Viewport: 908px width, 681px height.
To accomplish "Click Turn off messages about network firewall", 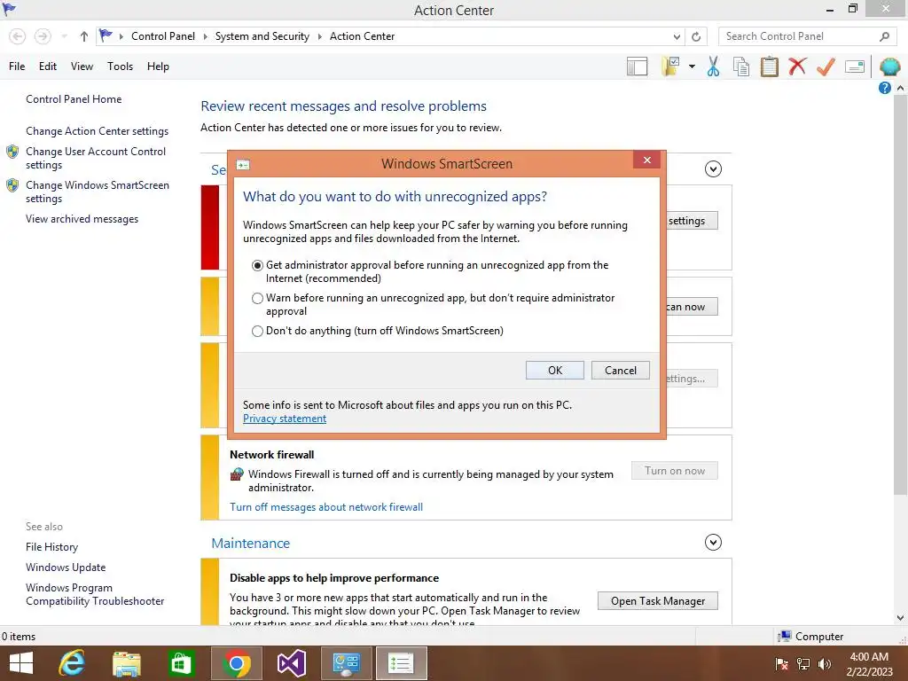I will pos(326,507).
